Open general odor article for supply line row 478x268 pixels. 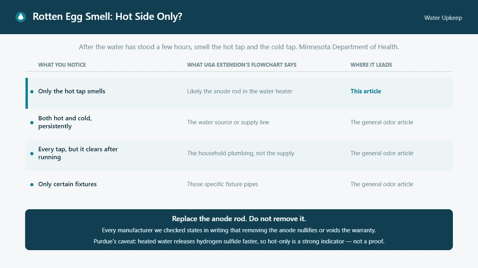click(x=382, y=122)
